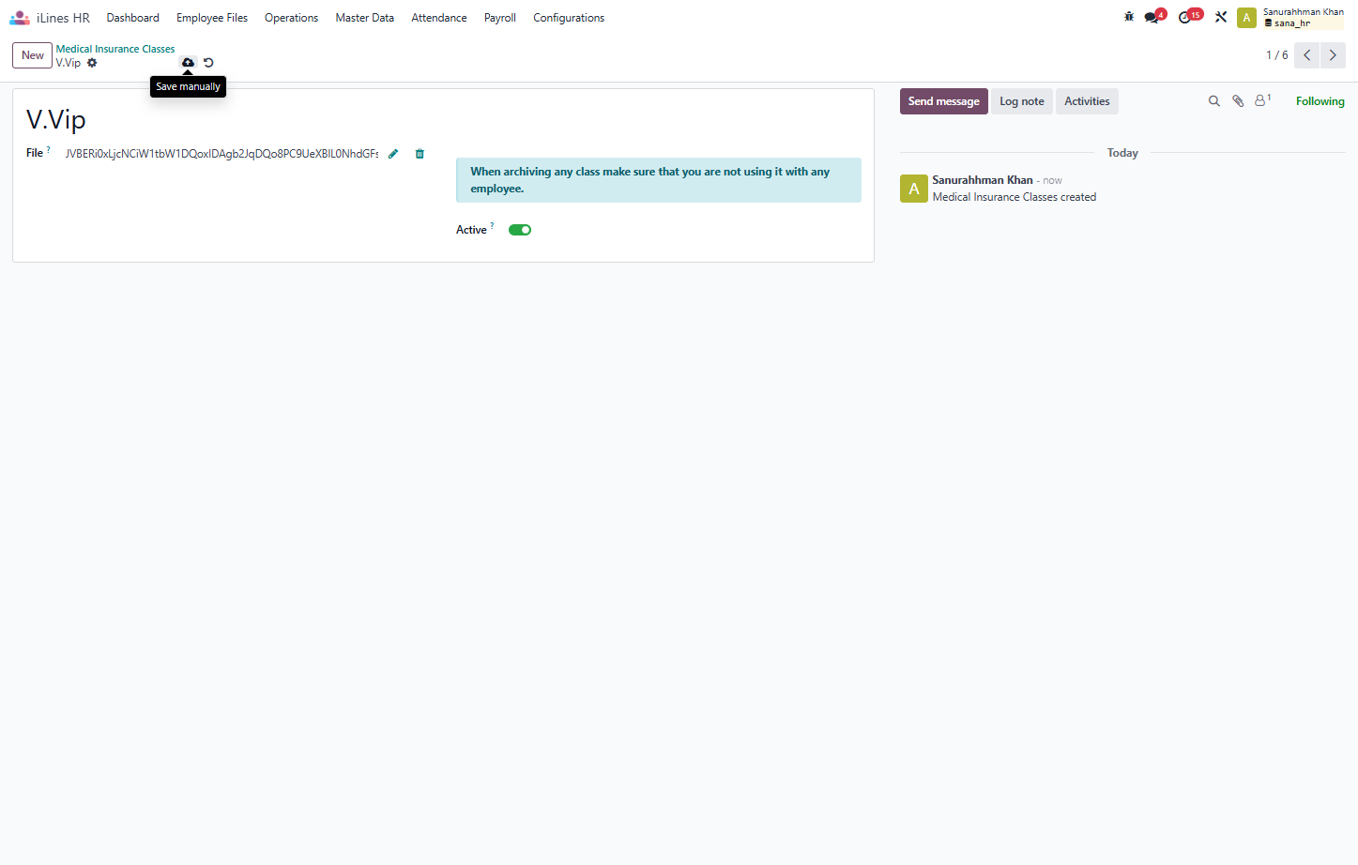Go to the next record arrow
The width and height of the screenshot is (1358, 865).
[1333, 55]
